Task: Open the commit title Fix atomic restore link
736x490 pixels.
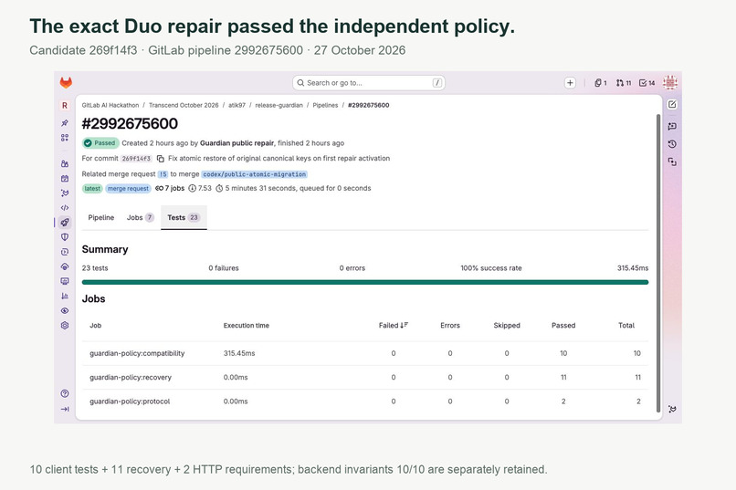Action: [279, 159]
